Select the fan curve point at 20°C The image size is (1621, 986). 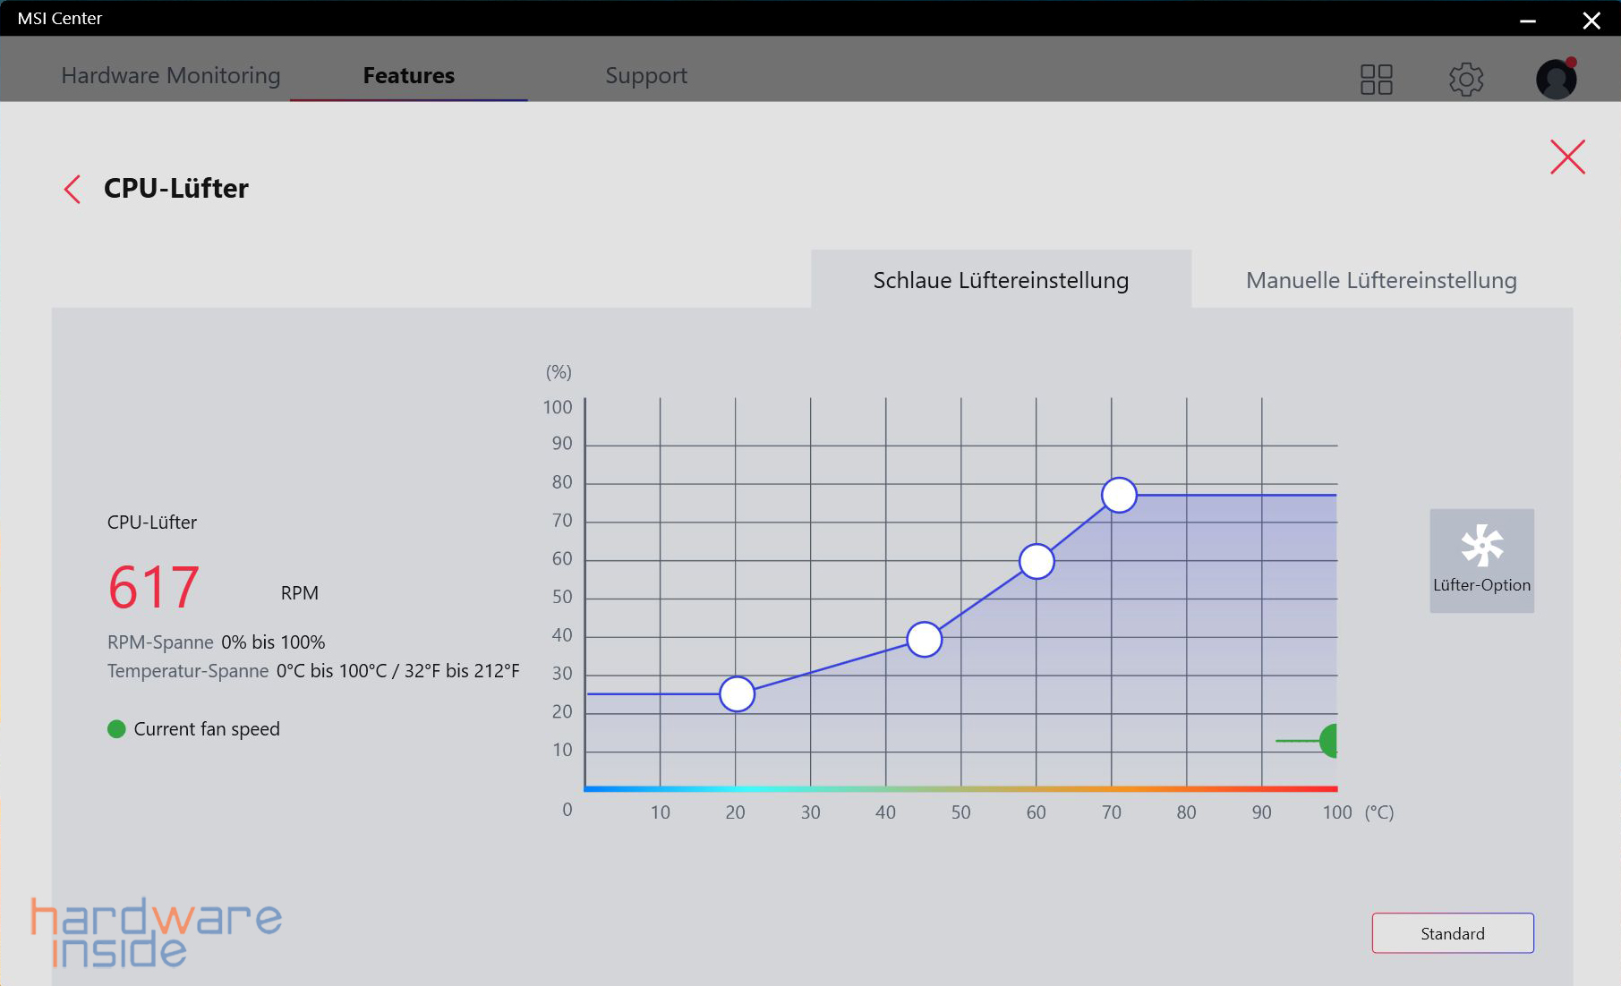(x=737, y=693)
